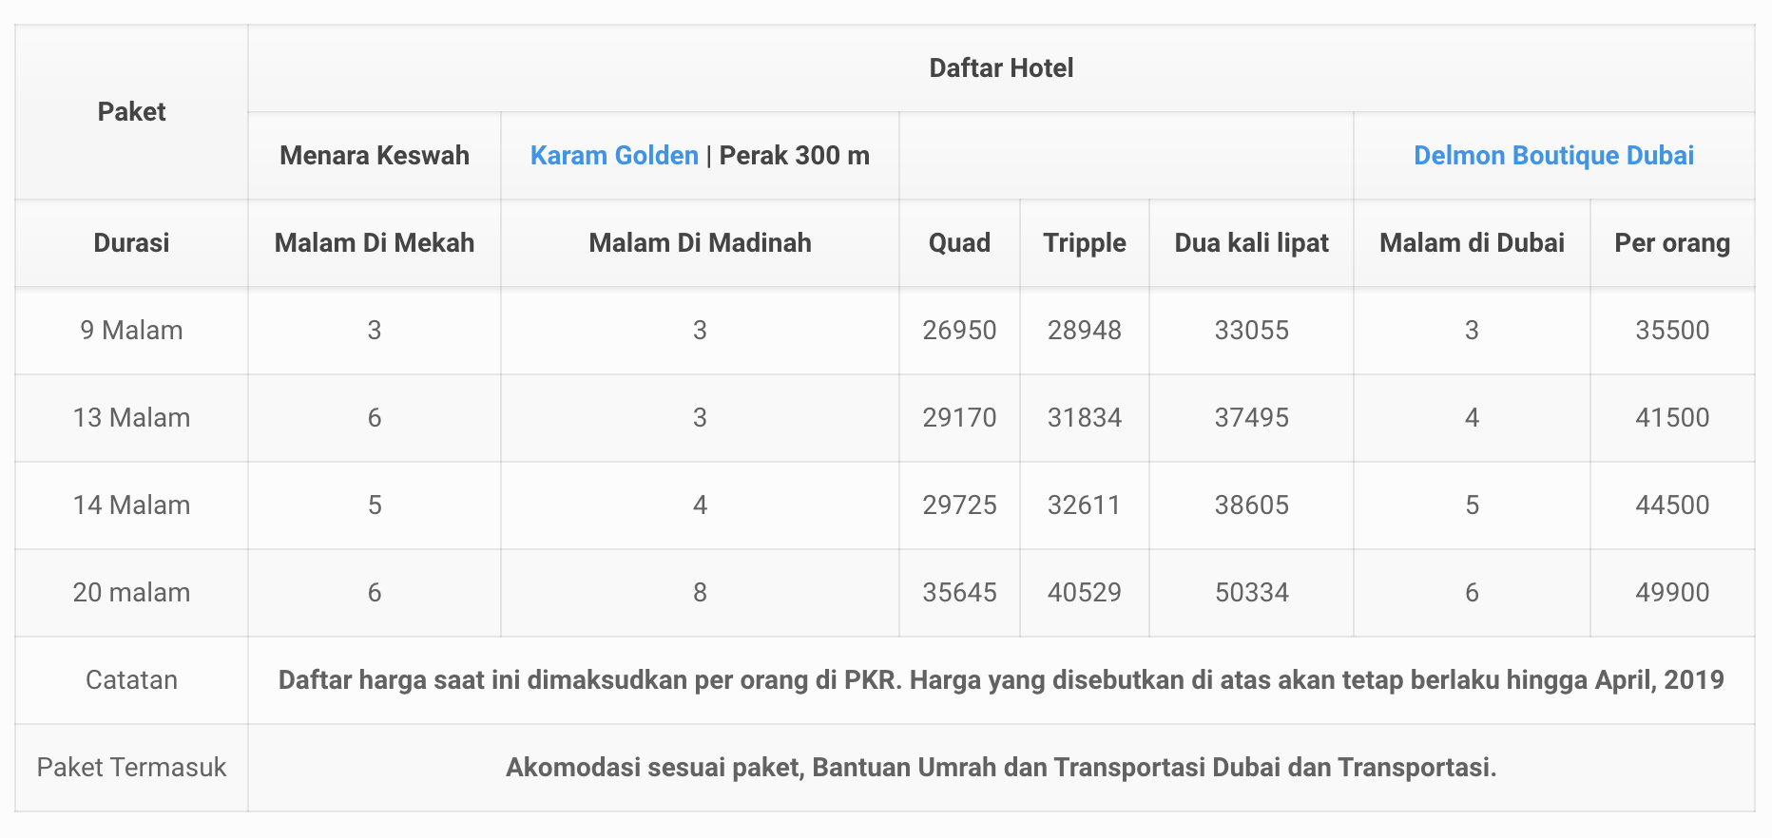Open the Delmon Boutique Dubai link
Image resolution: width=1772 pixels, height=838 pixels.
pyautogui.click(x=1553, y=156)
